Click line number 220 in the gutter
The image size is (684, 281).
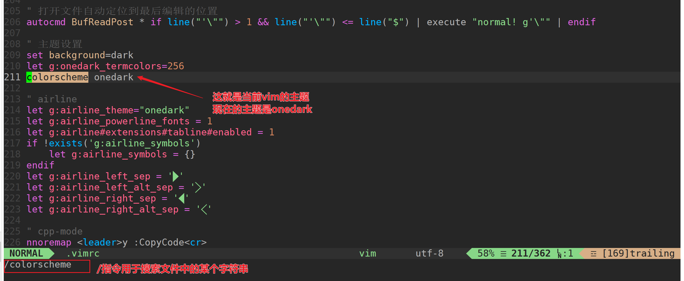click(x=12, y=176)
